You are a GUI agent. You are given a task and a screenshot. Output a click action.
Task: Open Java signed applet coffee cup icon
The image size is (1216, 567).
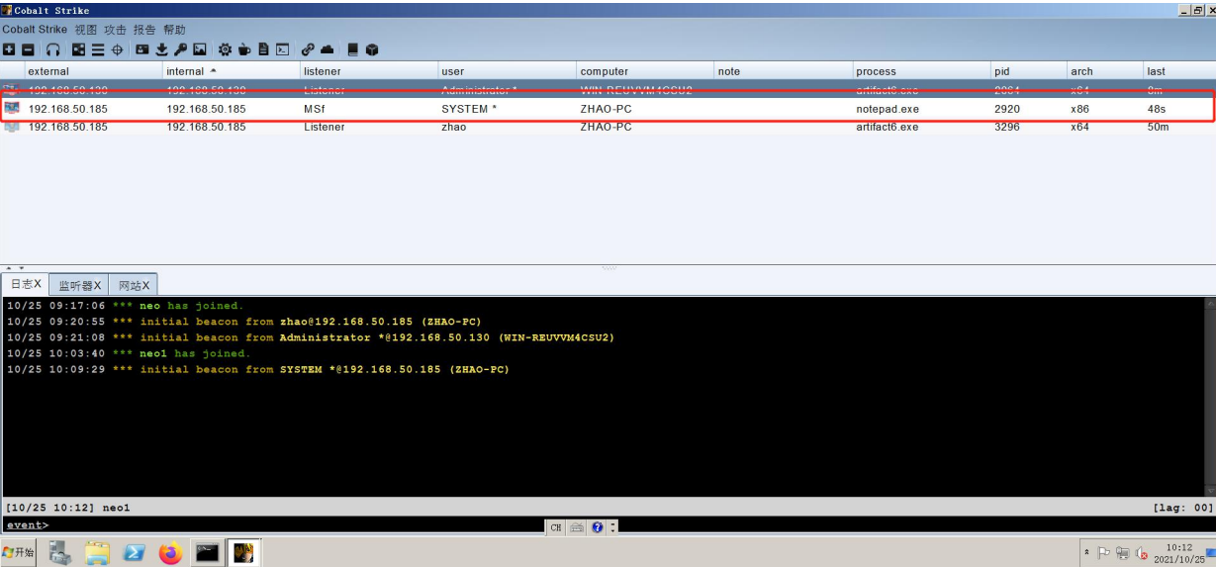(244, 49)
